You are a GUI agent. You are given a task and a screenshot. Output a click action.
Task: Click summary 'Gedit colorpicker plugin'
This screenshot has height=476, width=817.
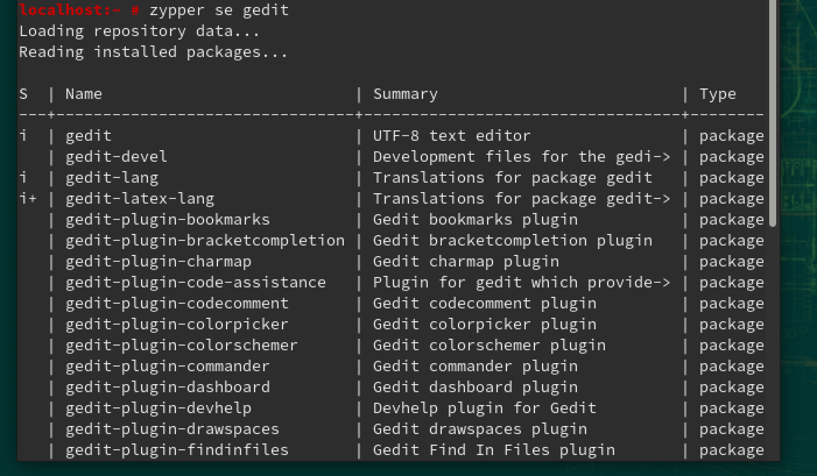tap(485, 325)
